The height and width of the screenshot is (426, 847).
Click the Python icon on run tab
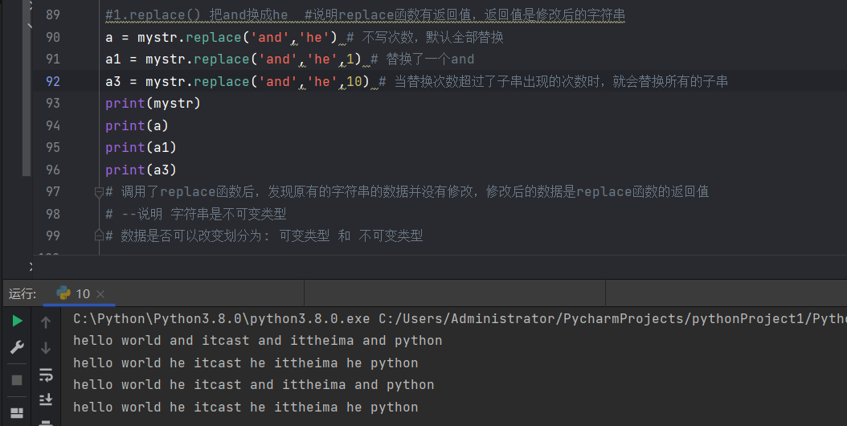pos(63,294)
